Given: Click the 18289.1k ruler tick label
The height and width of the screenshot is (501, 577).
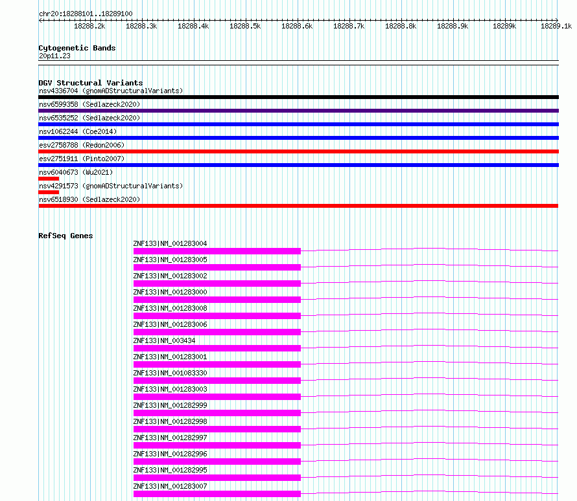Looking at the screenshot, I should pos(556,26).
